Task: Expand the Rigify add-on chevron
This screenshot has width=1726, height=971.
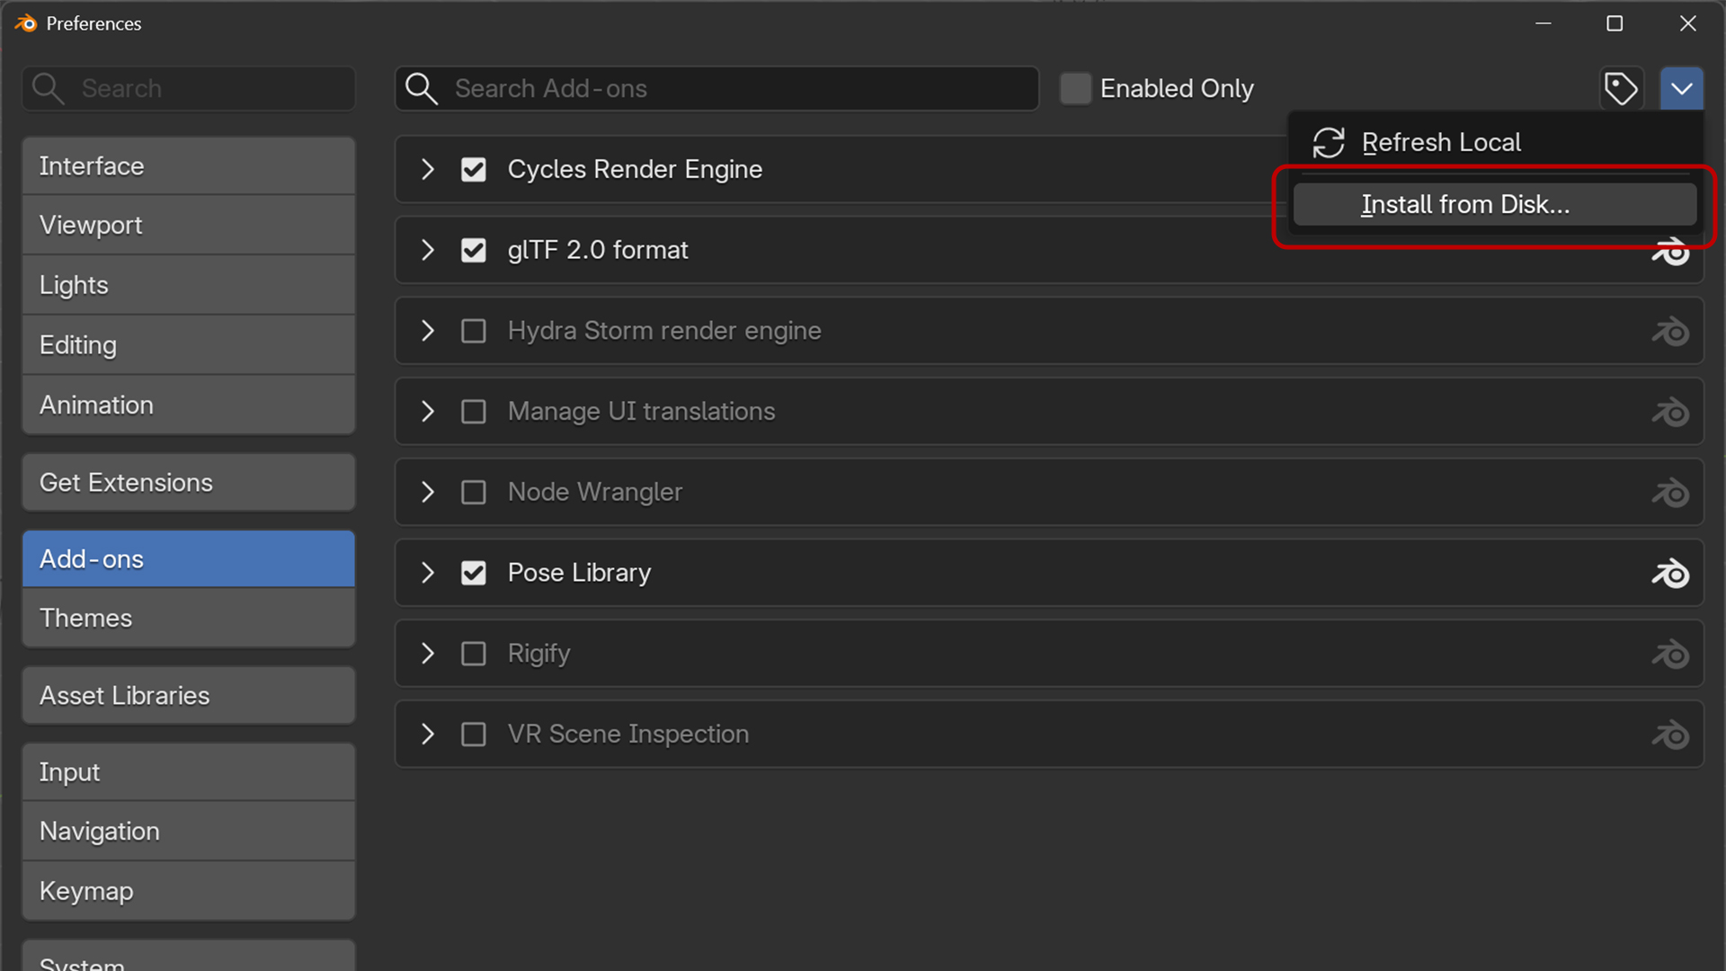Action: coord(428,654)
